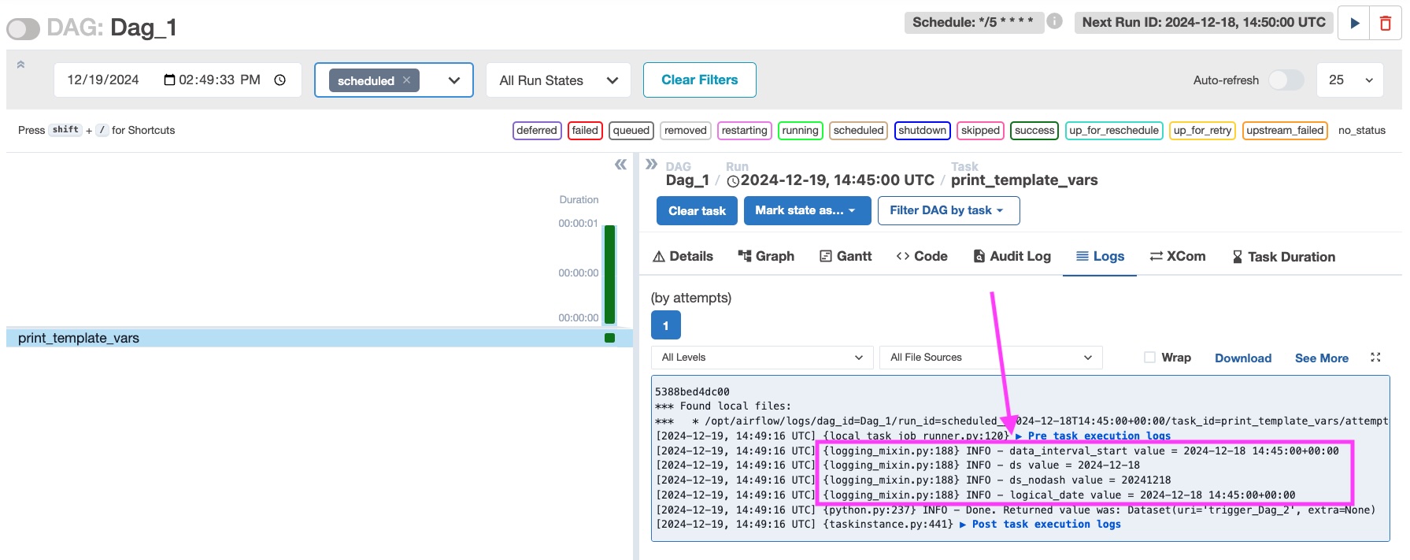Click the schedule info icon

1055,22
